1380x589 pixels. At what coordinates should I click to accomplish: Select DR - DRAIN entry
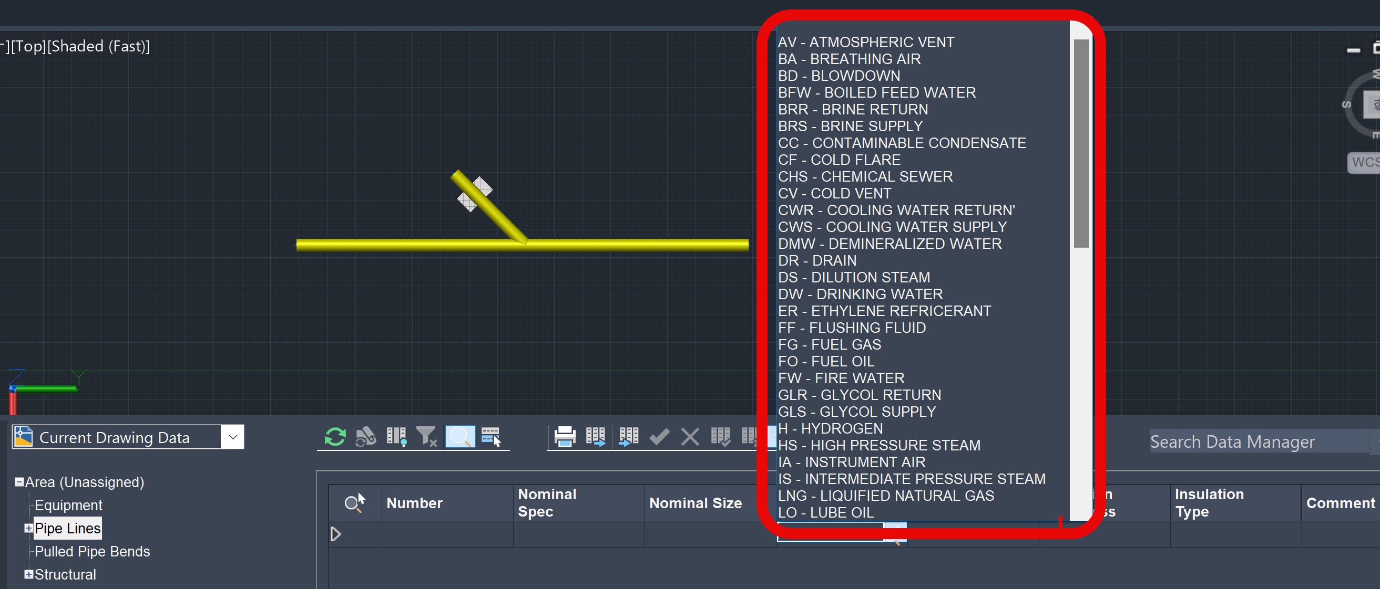(817, 260)
